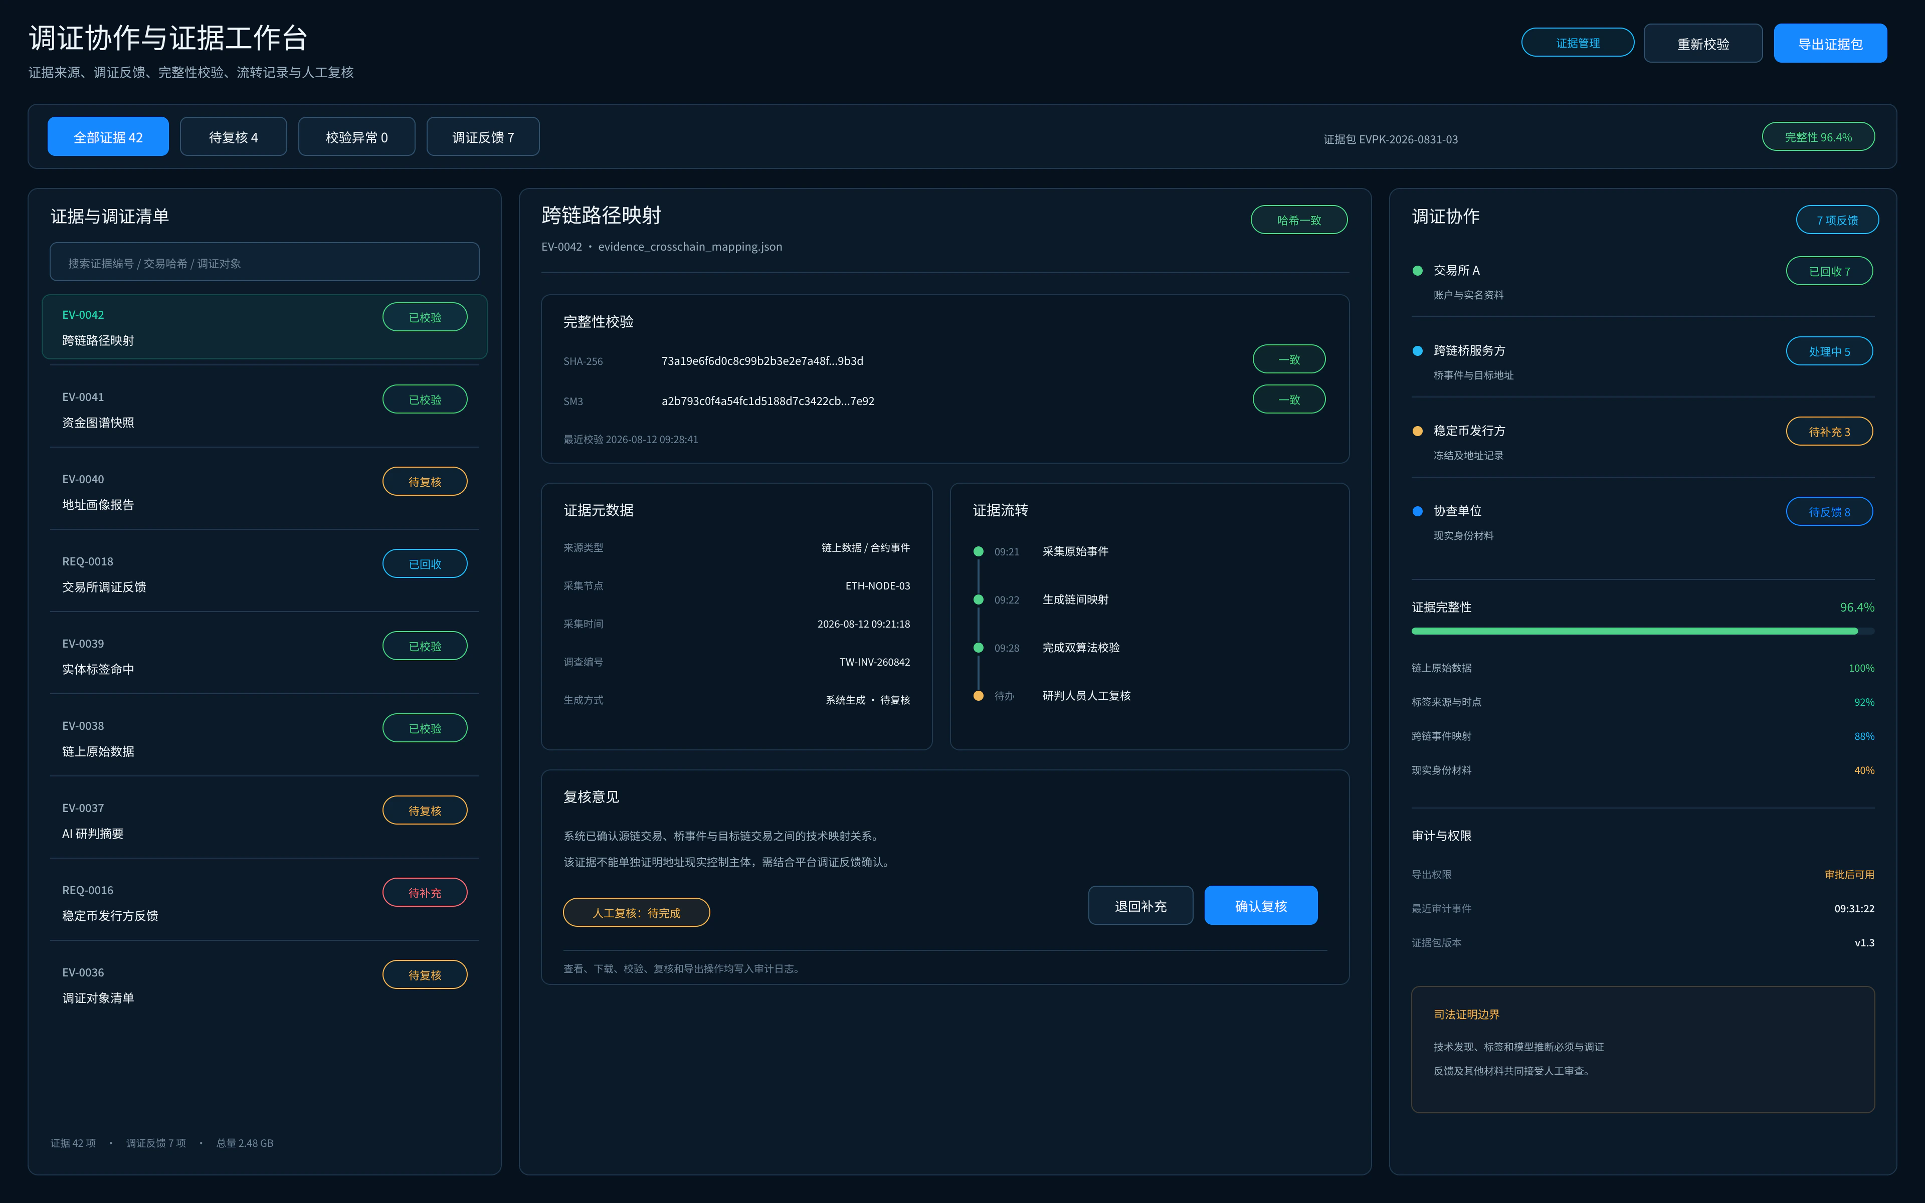Image resolution: width=1925 pixels, height=1203 pixels.
Task: Select the EV-0038 链上原始数据 entry
Action: (x=264, y=738)
